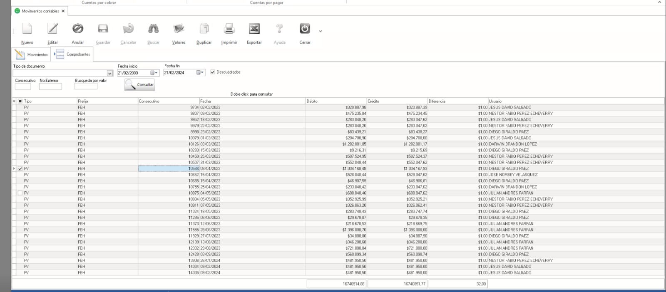The image size is (666, 292).
Task: Click the Busqueda por valor field
Action: (x=86, y=87)
